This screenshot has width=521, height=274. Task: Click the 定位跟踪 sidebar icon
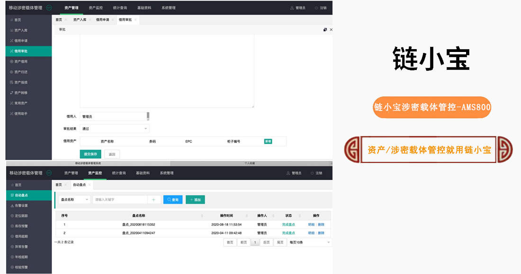point(12,216)
